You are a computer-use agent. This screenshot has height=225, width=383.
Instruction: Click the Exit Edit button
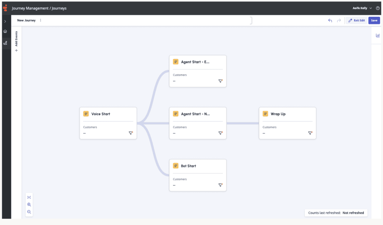356,21
